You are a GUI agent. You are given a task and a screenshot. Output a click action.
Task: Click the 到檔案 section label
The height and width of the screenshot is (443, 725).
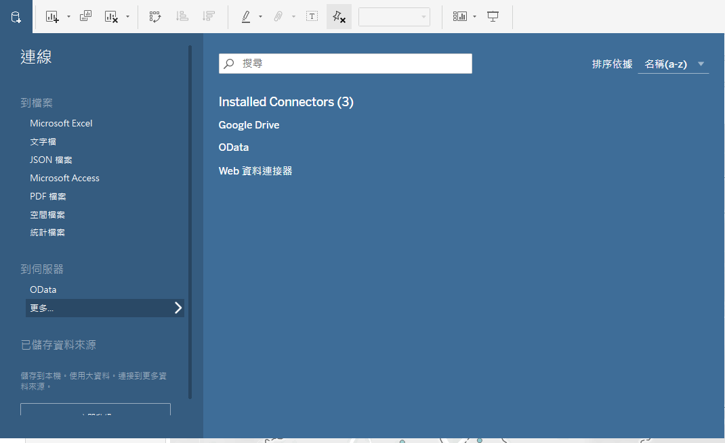37,103
